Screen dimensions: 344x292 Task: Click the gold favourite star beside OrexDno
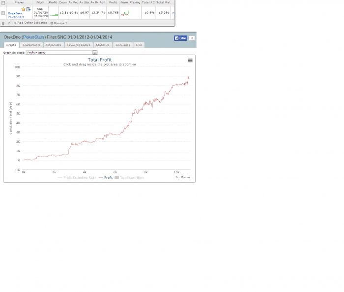click(x=23, y=9)
